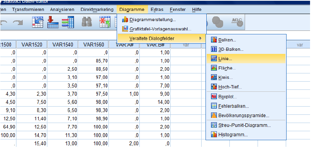Choose Diagrammerstellung... from the menu
The image size is (312, 148).
162,20
